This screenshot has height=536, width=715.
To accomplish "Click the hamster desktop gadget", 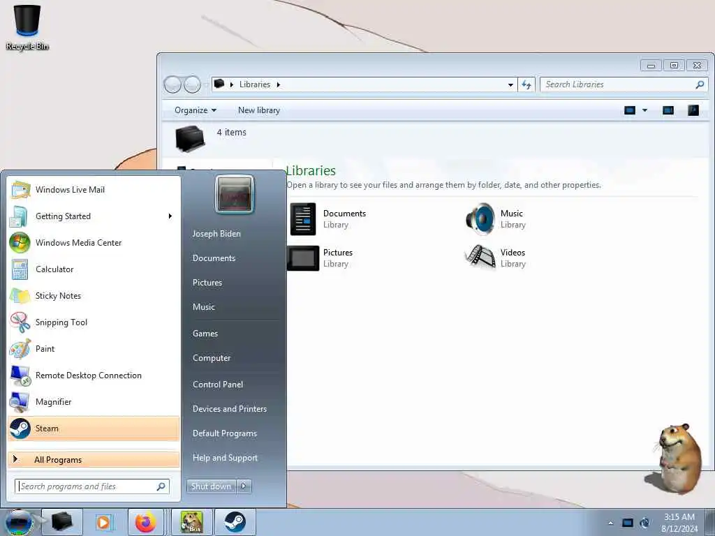I will coord(674,459).
